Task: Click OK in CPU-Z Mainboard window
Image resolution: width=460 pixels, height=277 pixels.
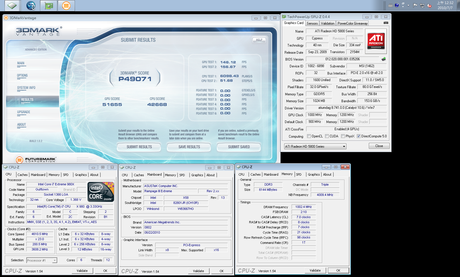Action: click(222, 271)
